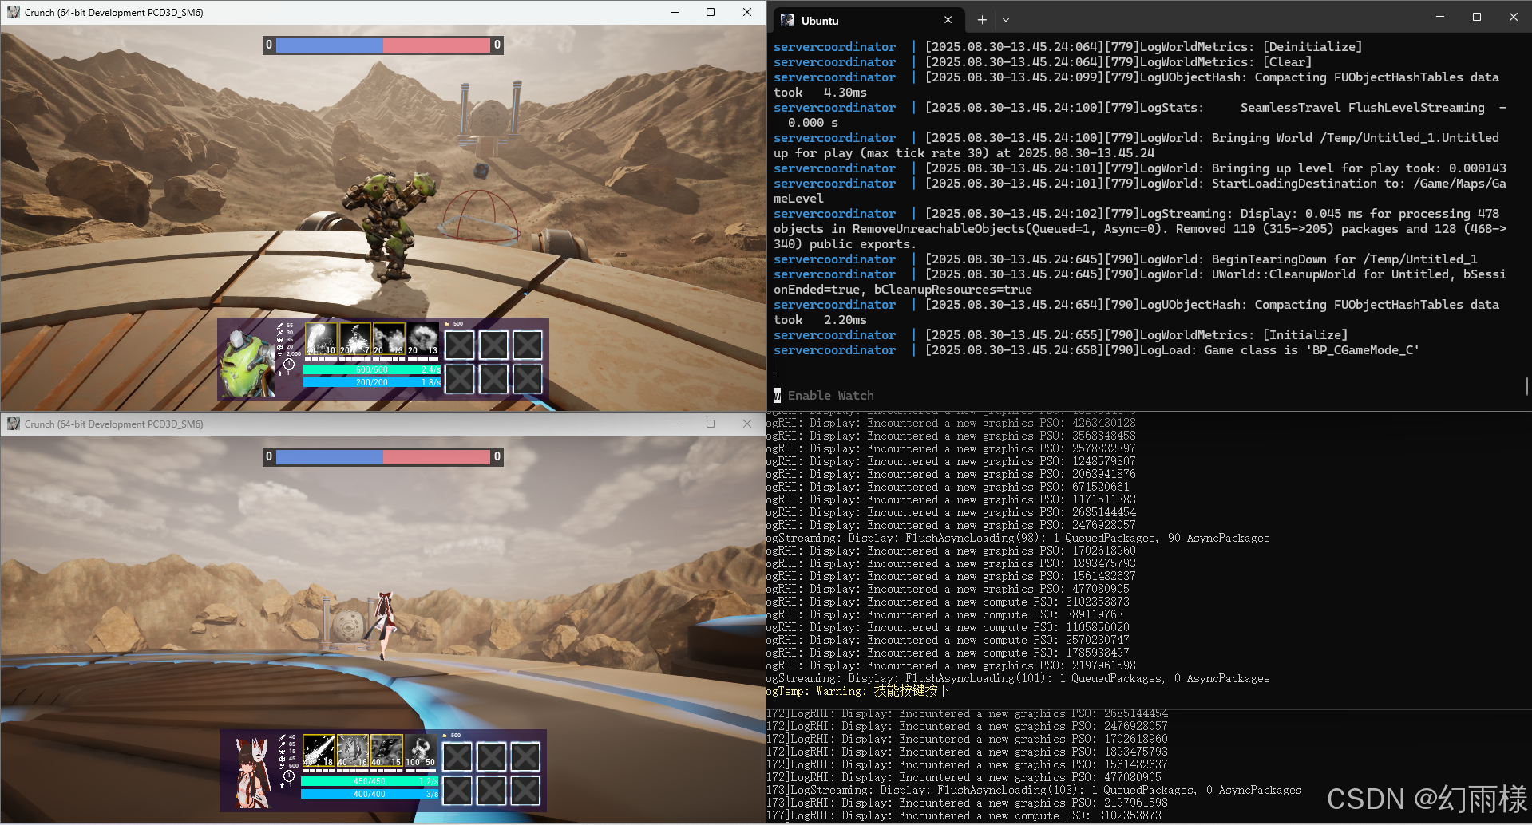
Task: Click the 40/16 ability icon in bottom game
Action: 352,750
